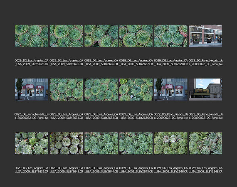This screenshot has width=237, height=187.
Task: Select the thumbnail for 5L8Y2645
Action: pyautogui.click(x=136, y=143)
